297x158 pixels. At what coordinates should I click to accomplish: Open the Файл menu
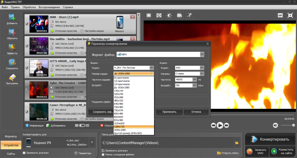pos(5,7)
